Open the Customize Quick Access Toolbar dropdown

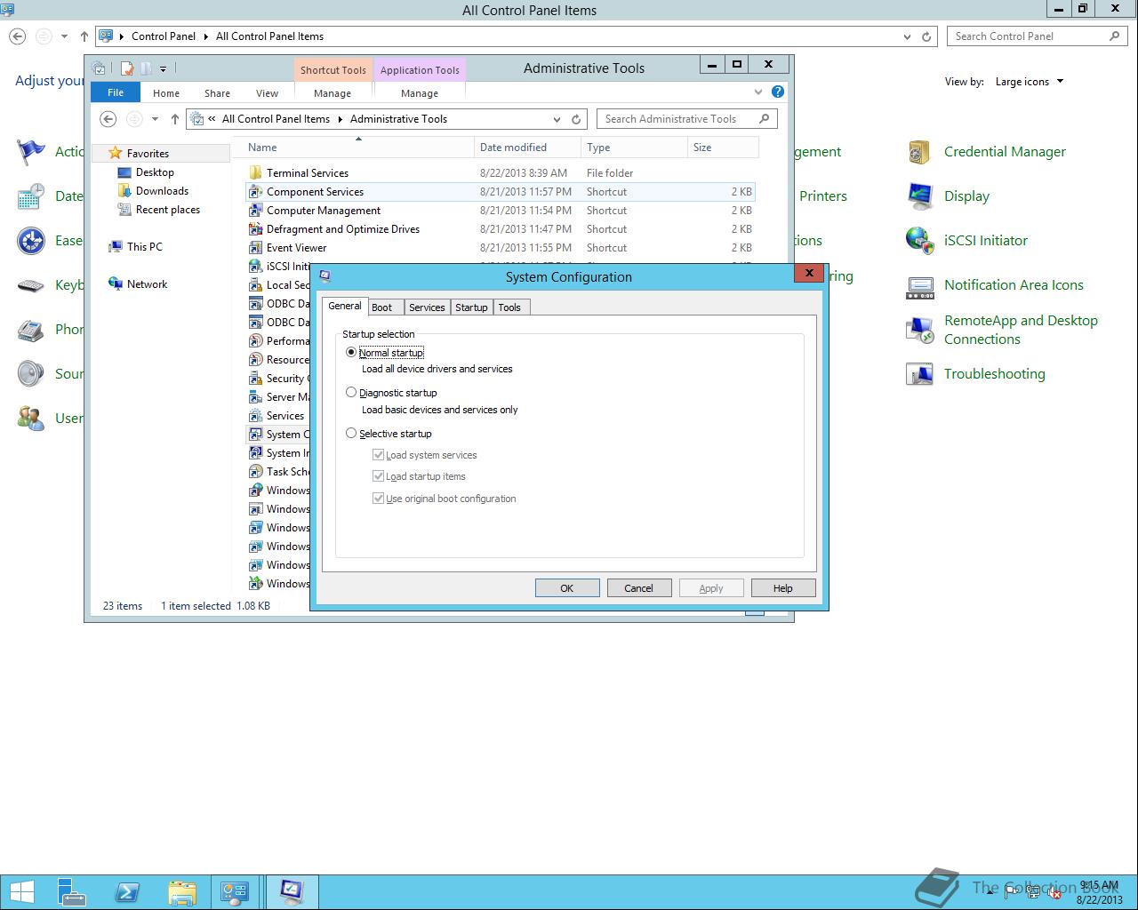pos(163,68)
